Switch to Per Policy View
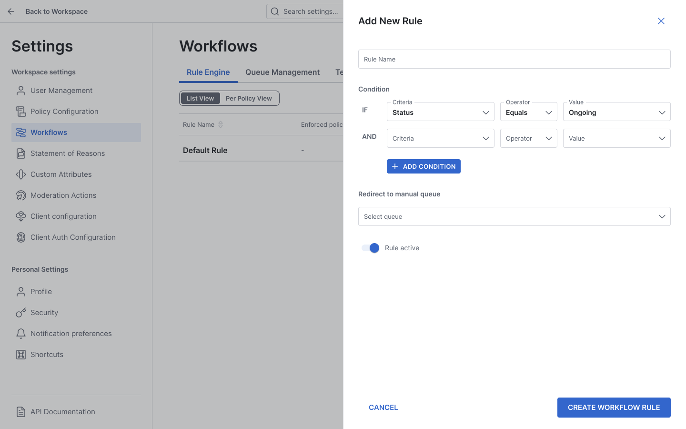This screenshot has width=686, height=429. click(x=249, y=98)
